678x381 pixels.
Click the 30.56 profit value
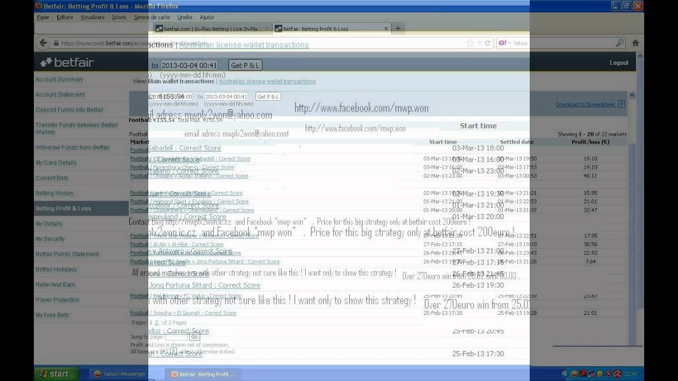[x=590, y=244]
